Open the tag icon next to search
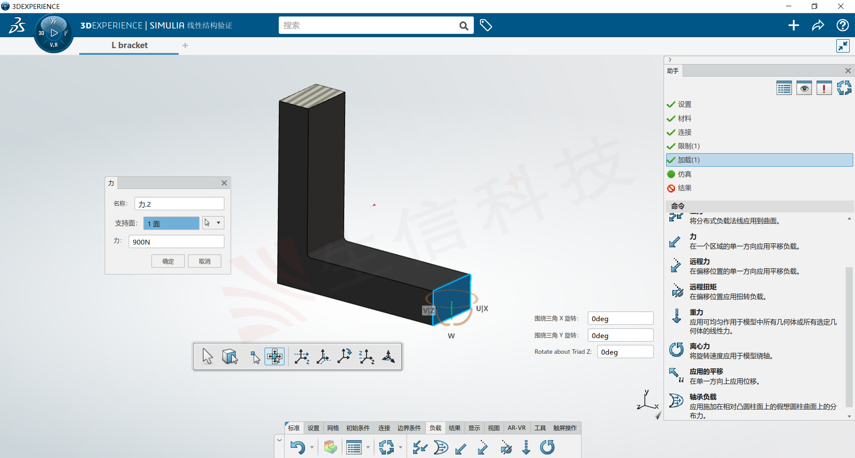This screenshot has width=855, height=458. pyautogui.click(x=485, y=25)
